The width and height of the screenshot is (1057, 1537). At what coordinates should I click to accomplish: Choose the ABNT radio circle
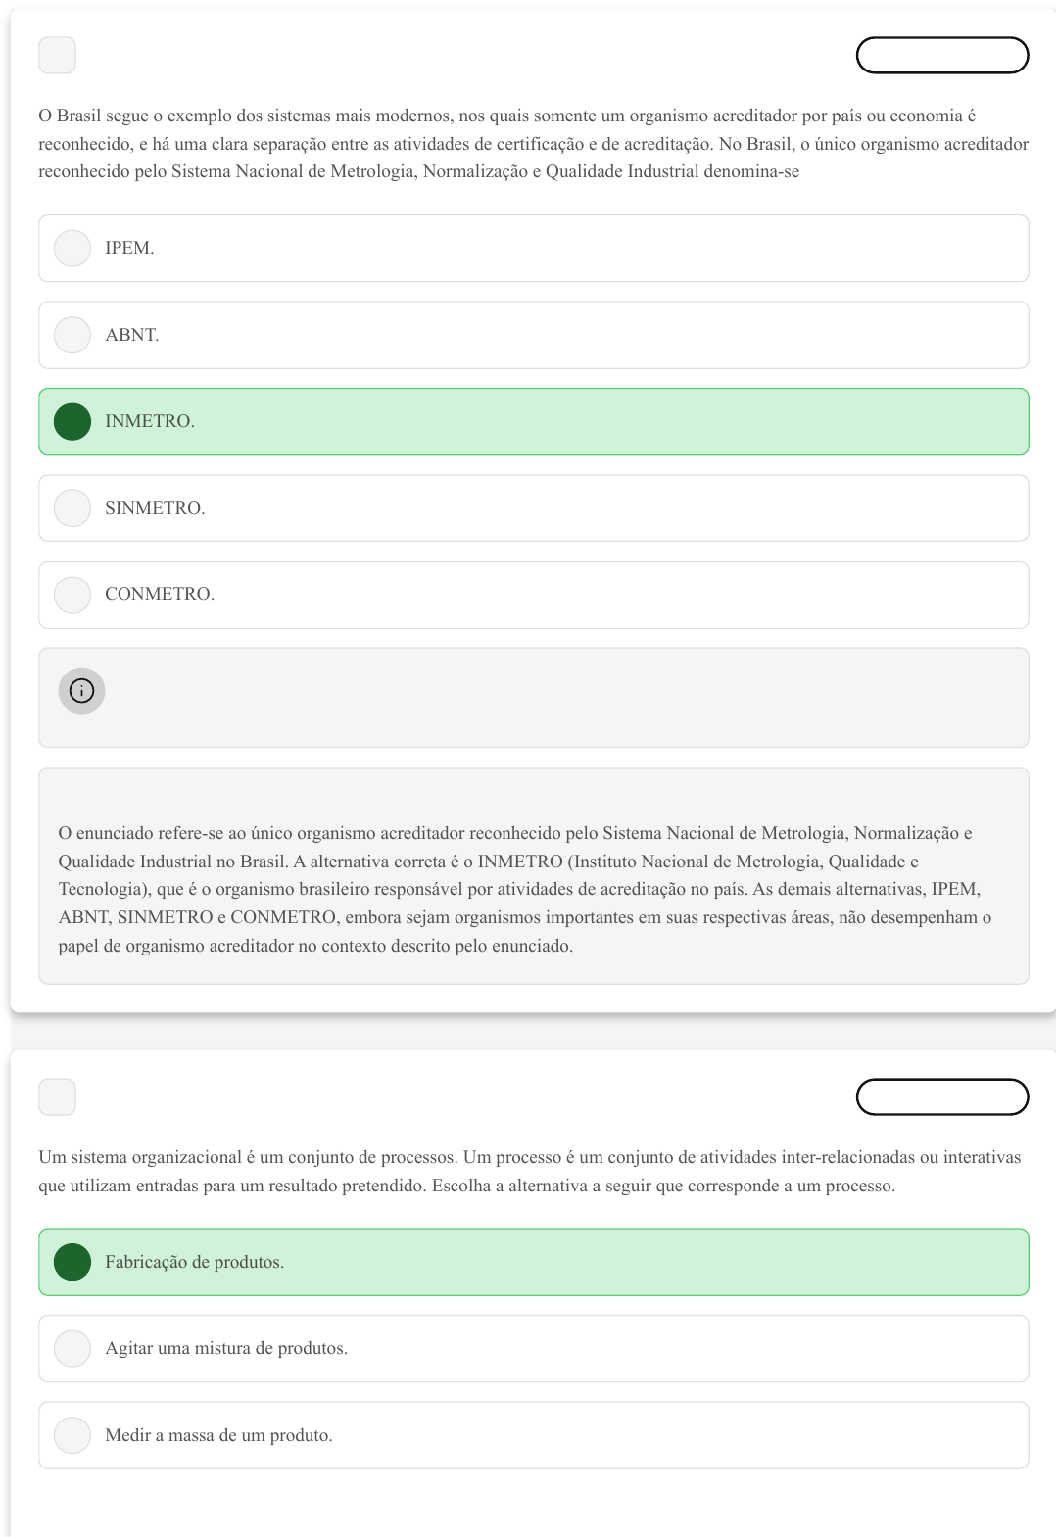coord(72,335)
